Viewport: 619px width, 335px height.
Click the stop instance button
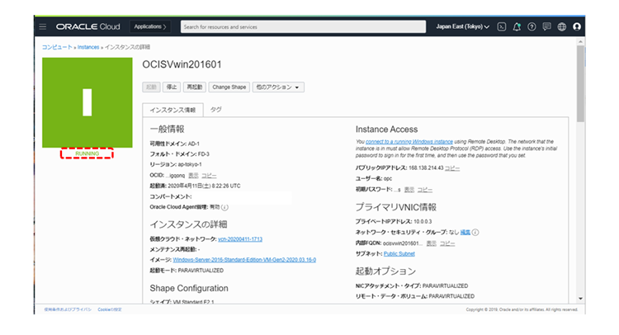click(172, 87)
